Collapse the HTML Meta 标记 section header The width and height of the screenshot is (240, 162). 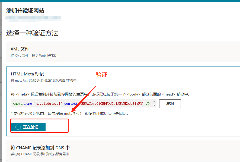click(x=27, y=74)
